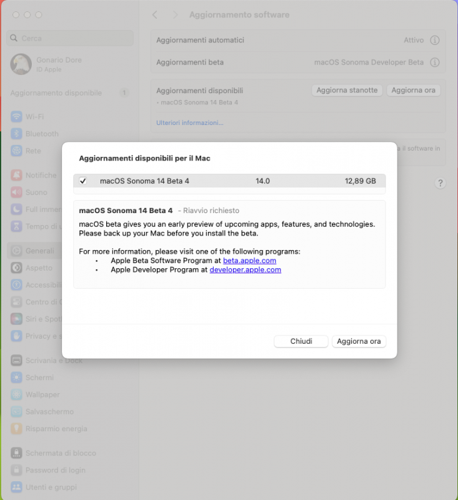
Task: Click the Suono speaker icon
Action: pyautogui.click(x=16, y=192)
